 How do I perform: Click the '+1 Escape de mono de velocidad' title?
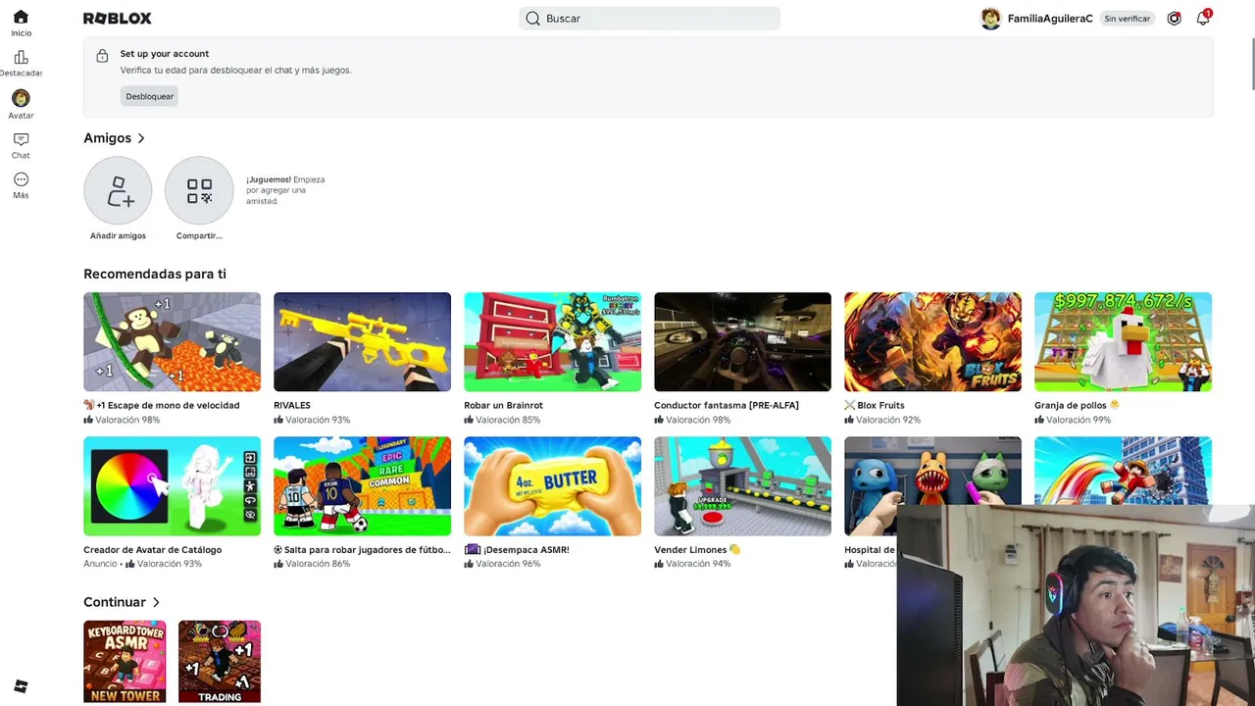(162, 405)
